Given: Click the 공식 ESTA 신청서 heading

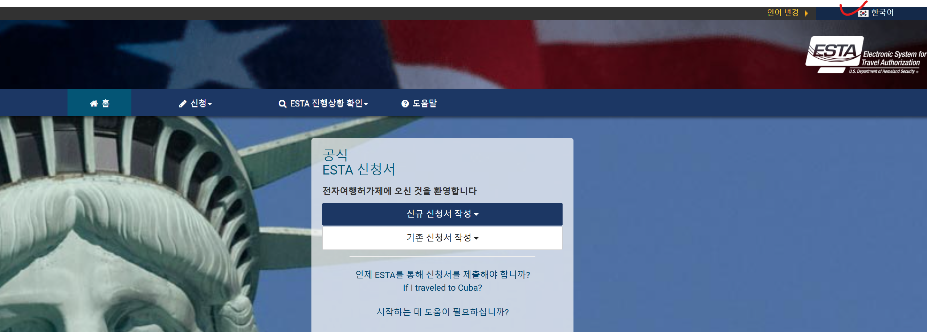Looking at the screenshot, I should click(359, 162).
